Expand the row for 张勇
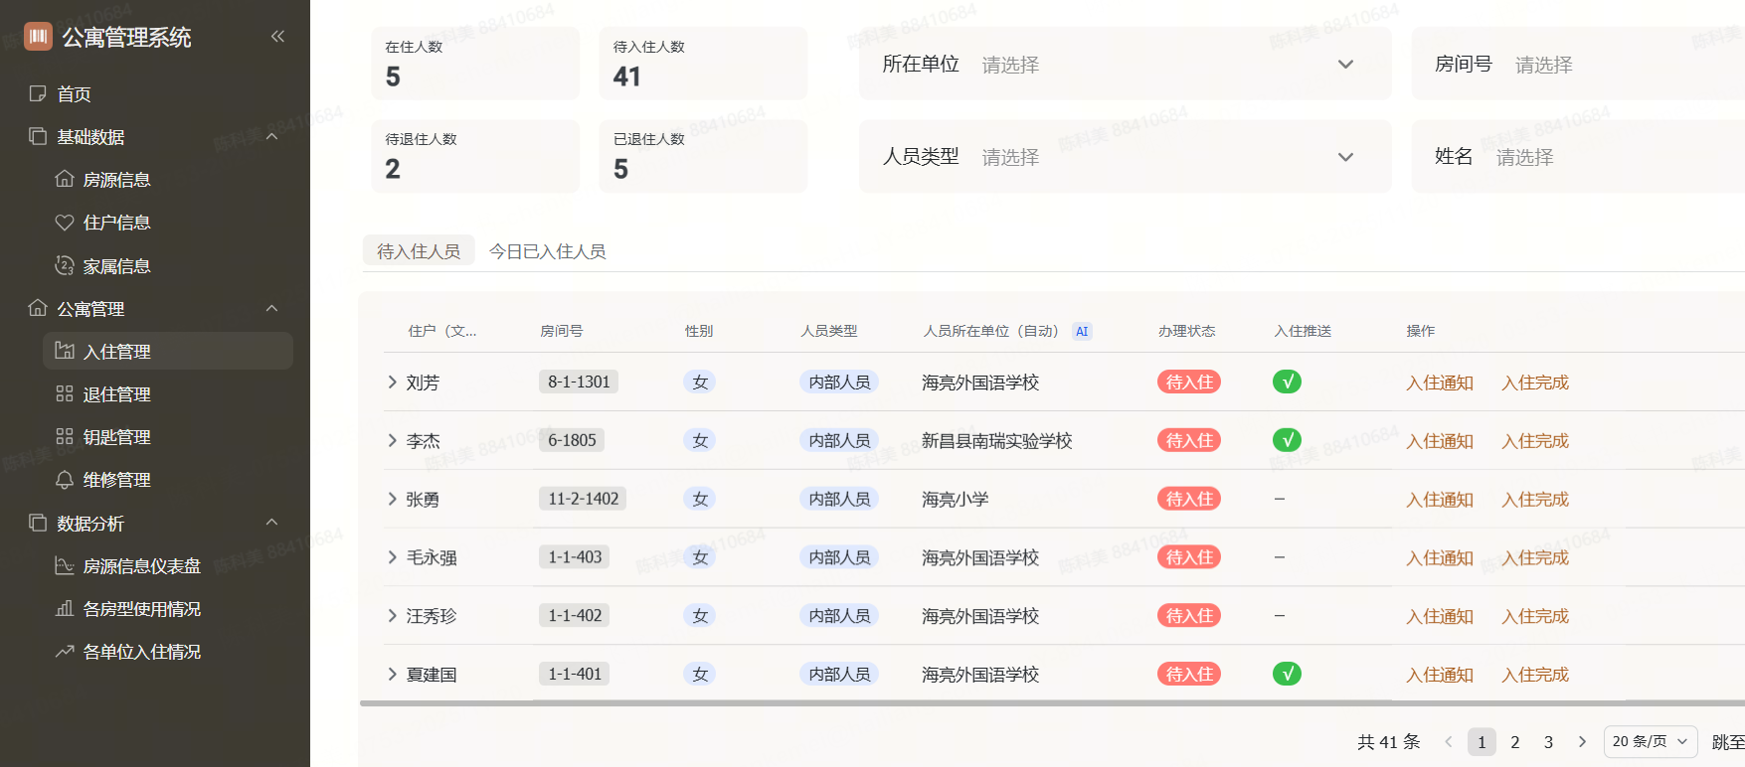This screenshot has width=1745, height=767. coord(392,499)
